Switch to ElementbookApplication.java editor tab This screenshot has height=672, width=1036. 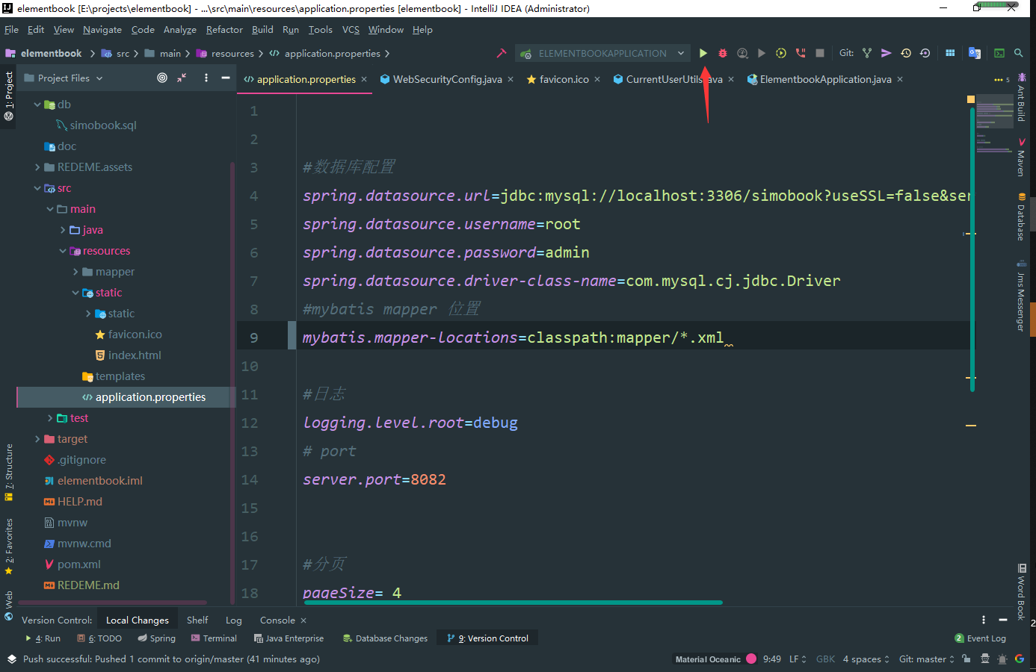pyautogui.click(x=825, y=79)
